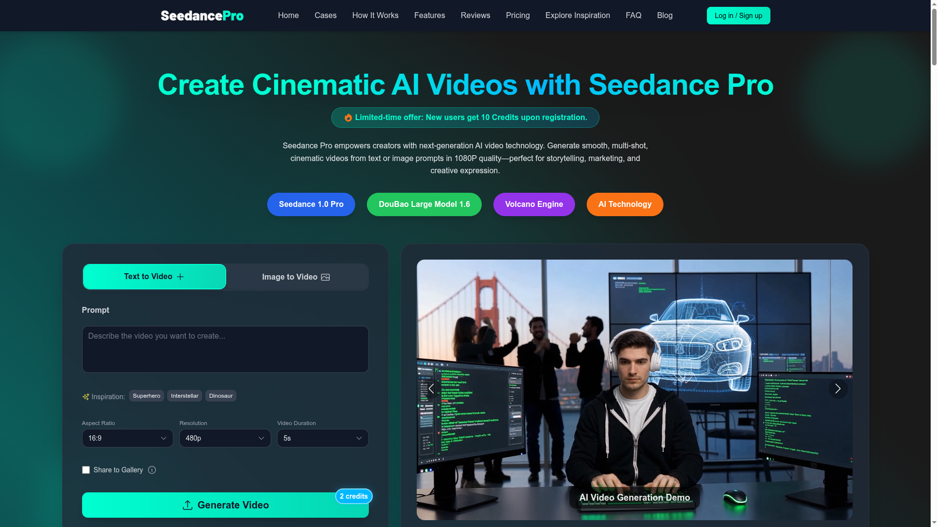Click the fire icon in the offer banner
The width and height of the screenshot is (938, 527).
coord(348,118)
